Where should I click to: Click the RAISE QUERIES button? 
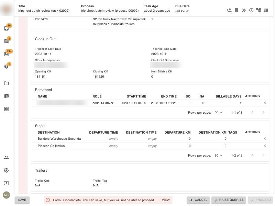[229, 200]
